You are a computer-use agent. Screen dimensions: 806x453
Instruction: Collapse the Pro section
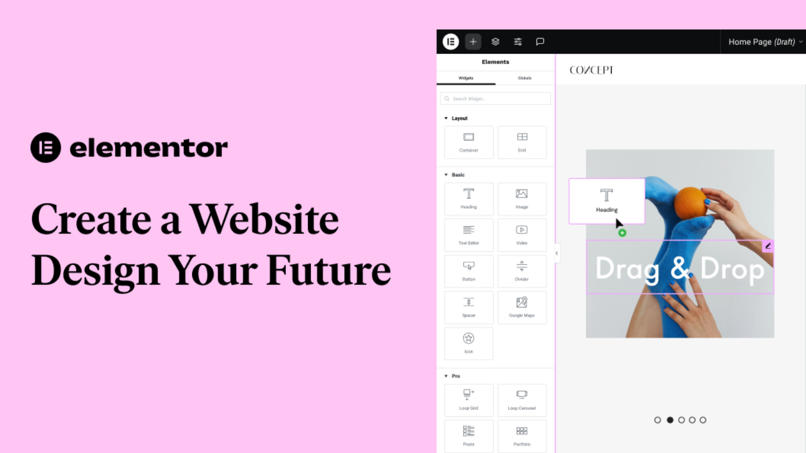[447, 375]
